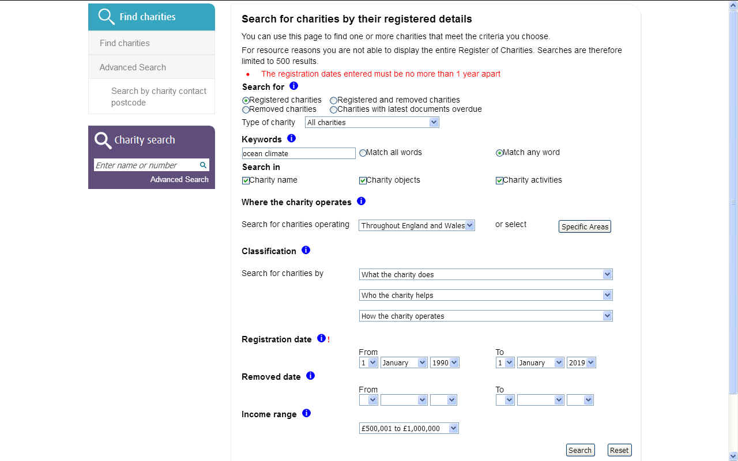The height and width of the screenshot is (461, 738).
Task: Choose the Match all words option
Action: (x=363, y=153)
